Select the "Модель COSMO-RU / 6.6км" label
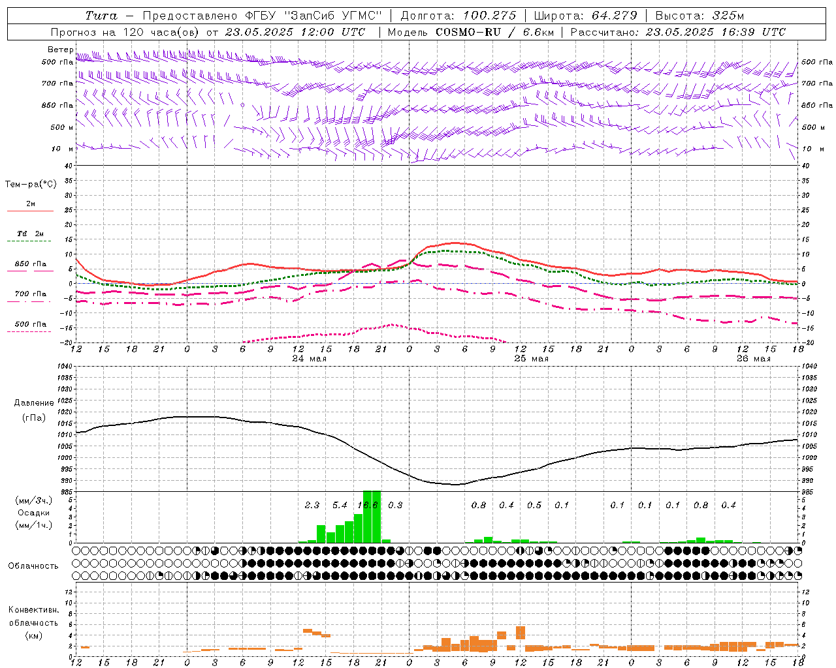 [471, 32]
